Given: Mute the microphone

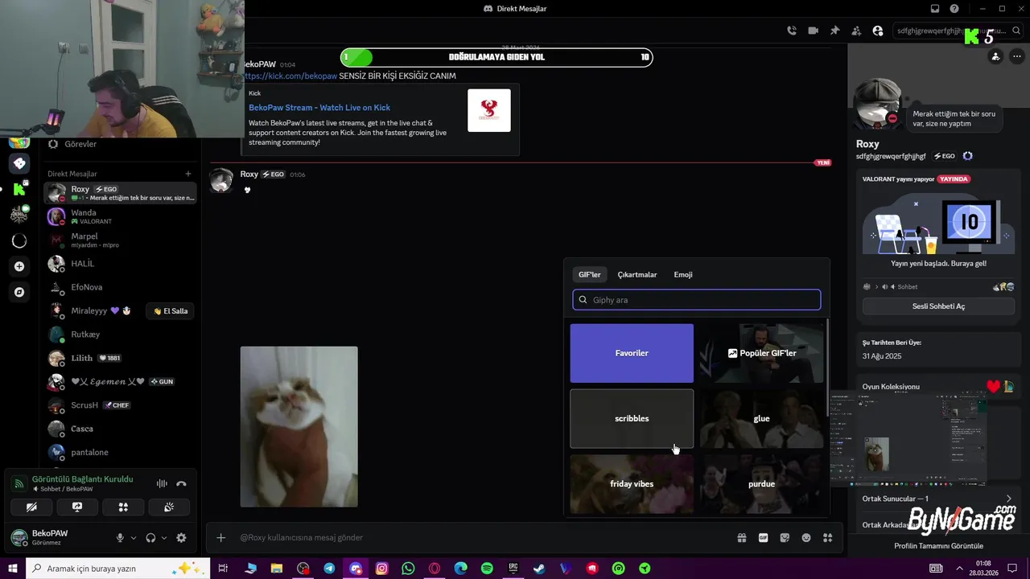Looking at the screenshot, I should coord(120,538).
